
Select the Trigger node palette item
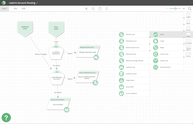click(188, 15)
